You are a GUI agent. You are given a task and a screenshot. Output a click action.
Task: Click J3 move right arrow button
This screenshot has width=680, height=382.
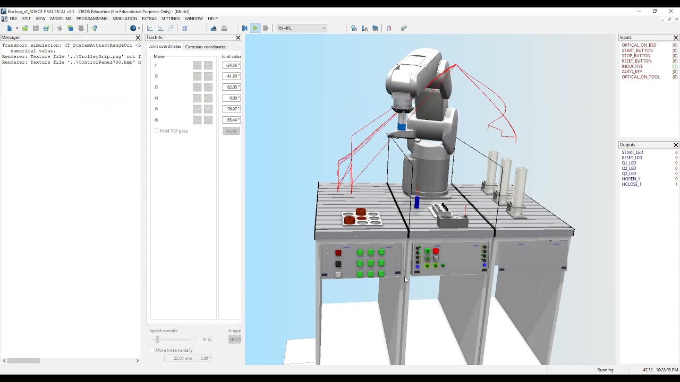(208, 87)
